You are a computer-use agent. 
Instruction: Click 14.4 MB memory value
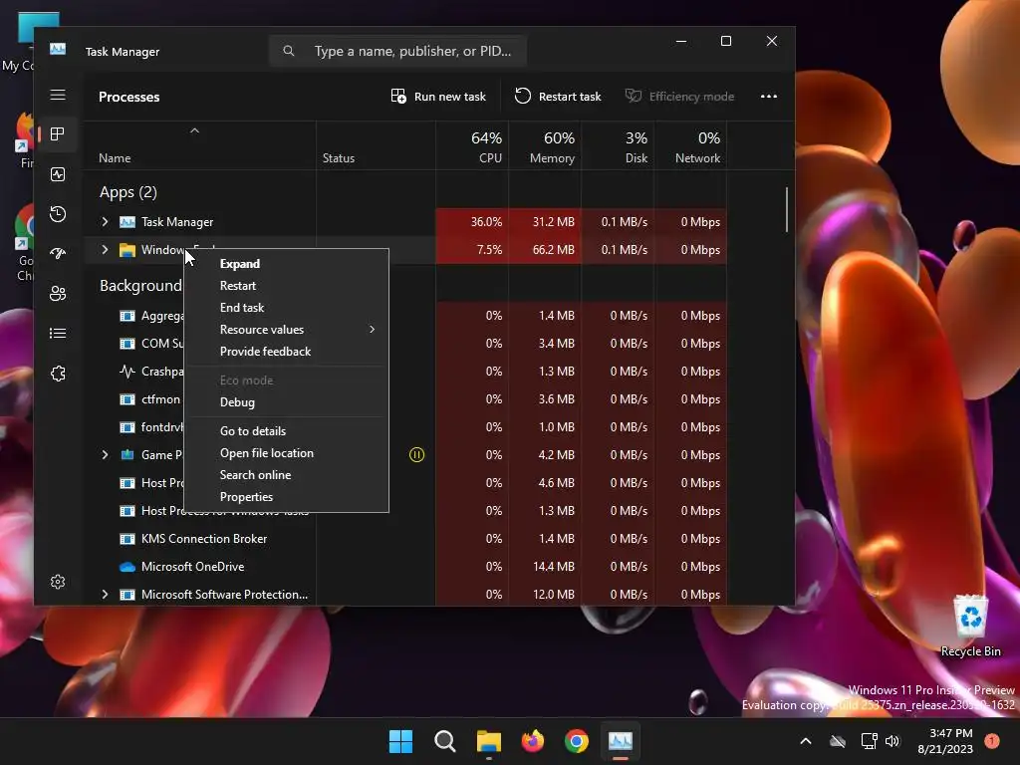pos(554,567)
